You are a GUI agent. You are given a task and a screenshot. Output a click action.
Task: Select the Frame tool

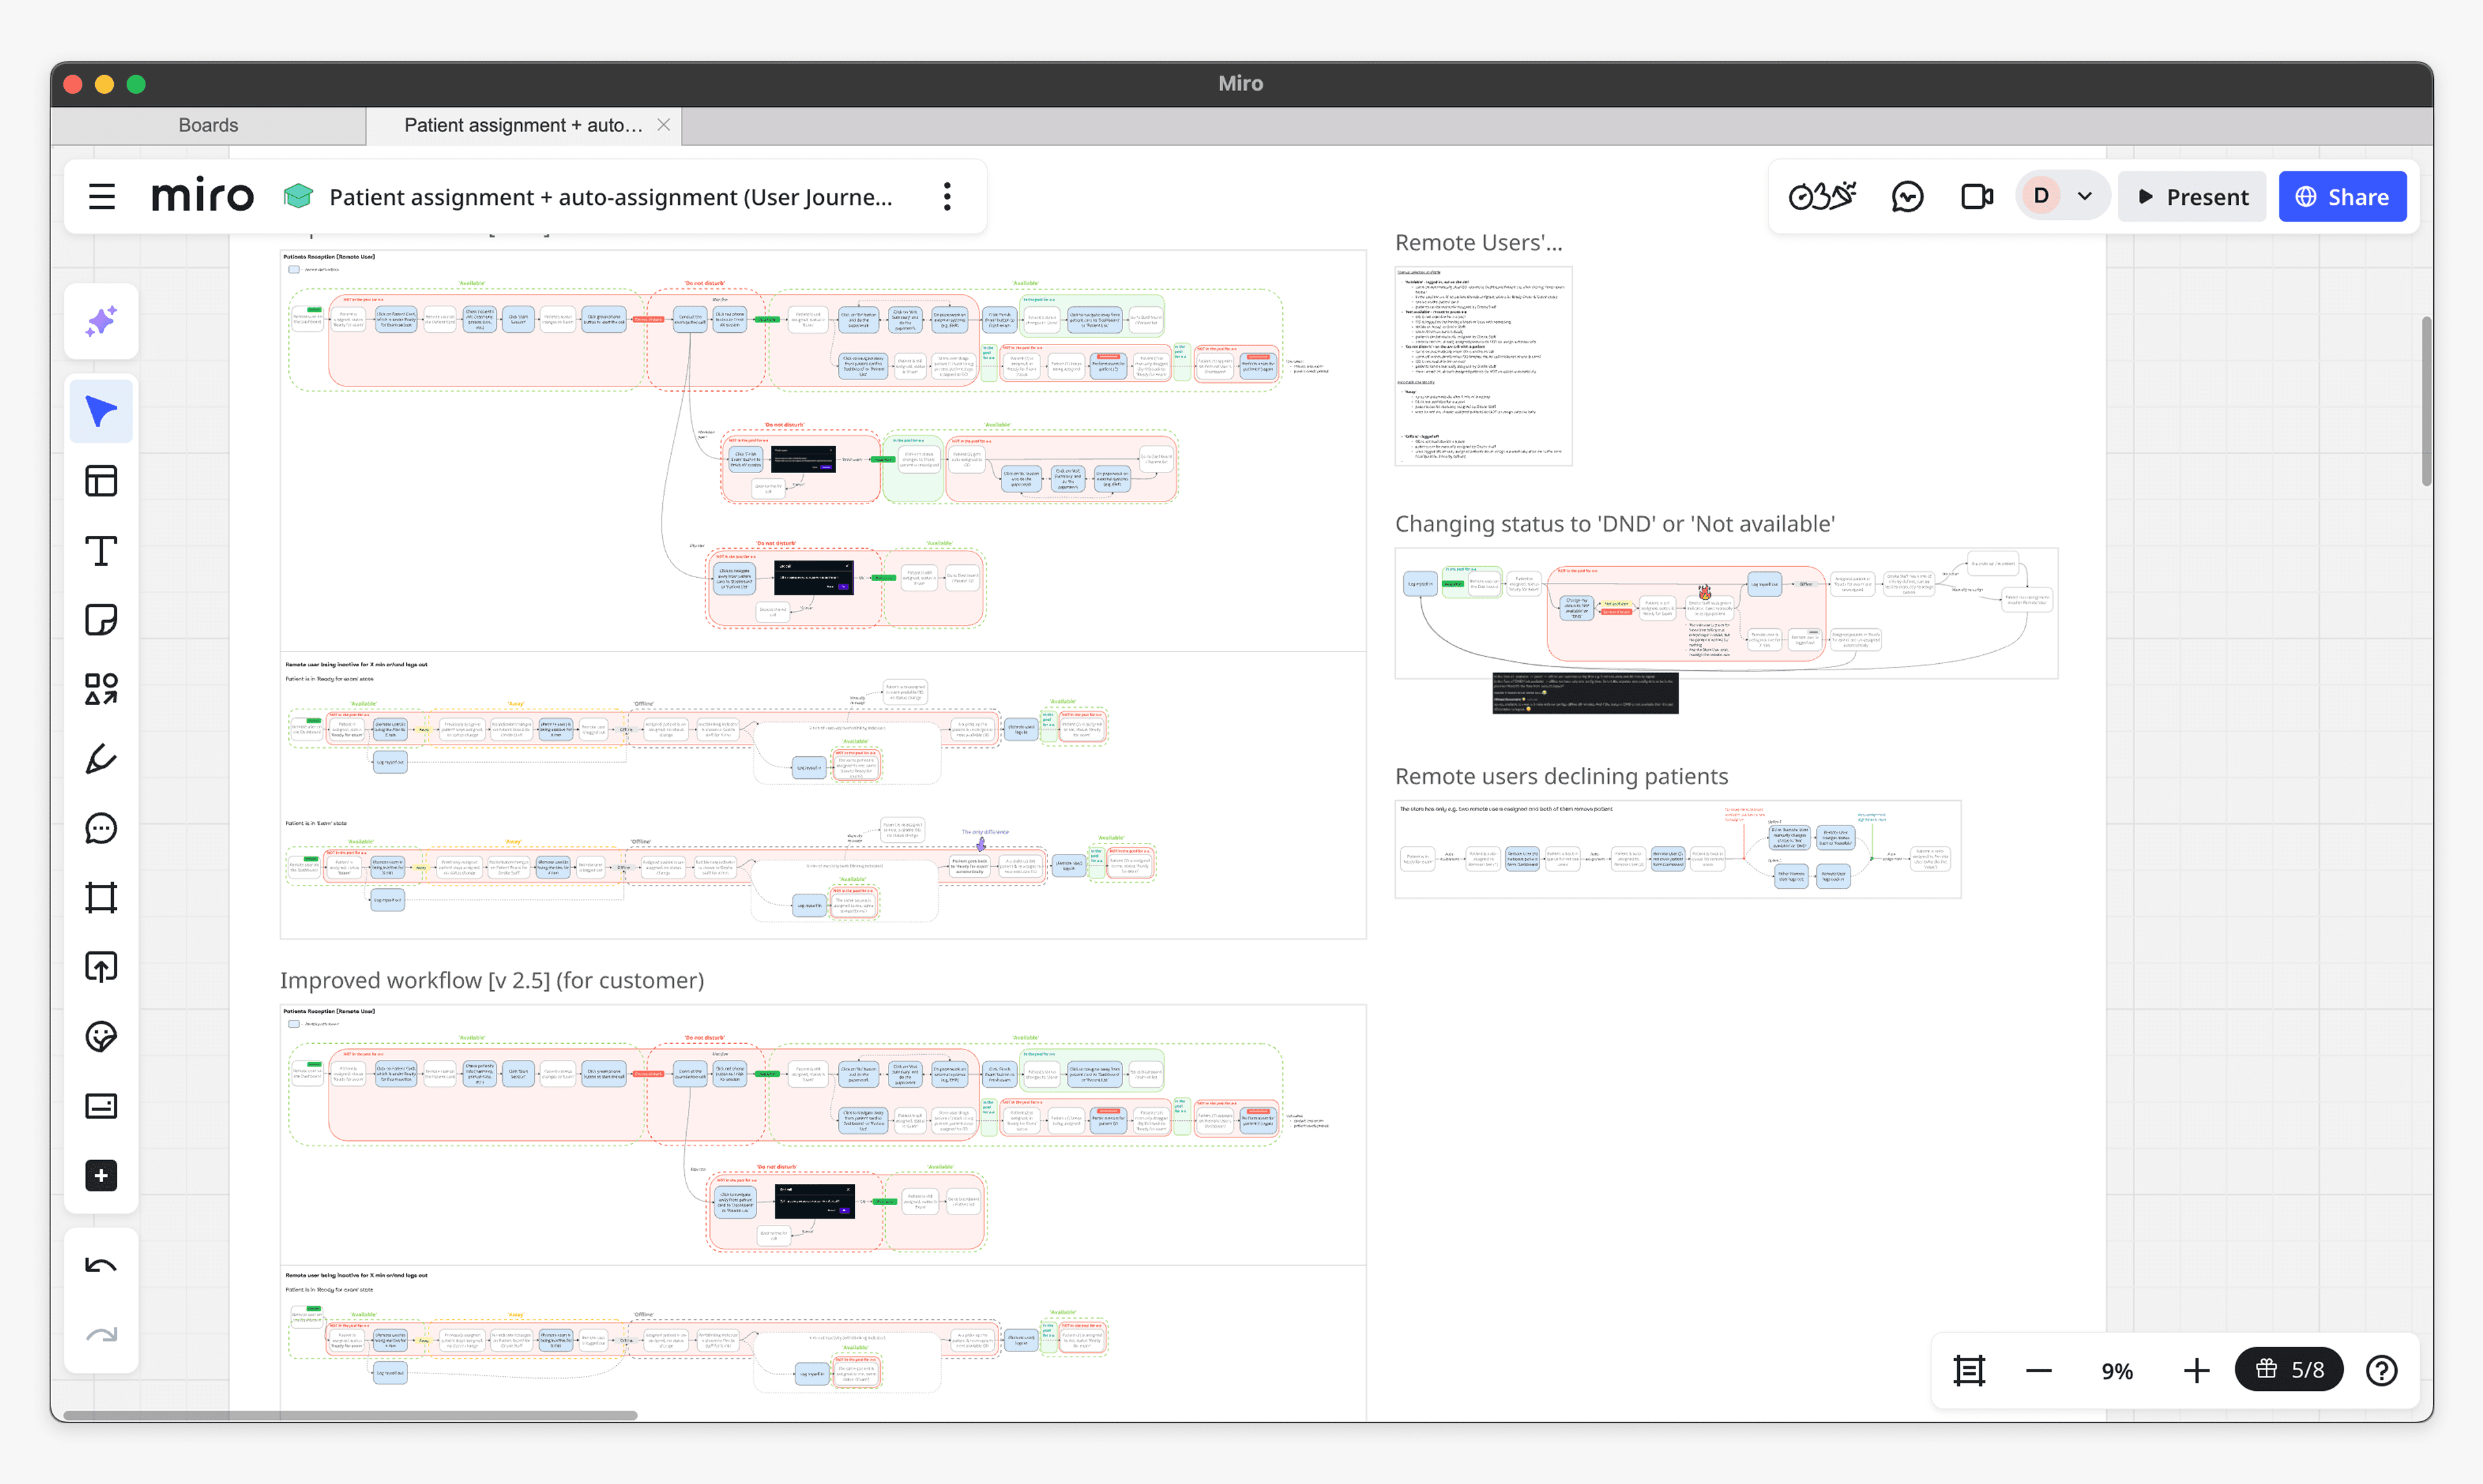point(101,897)
